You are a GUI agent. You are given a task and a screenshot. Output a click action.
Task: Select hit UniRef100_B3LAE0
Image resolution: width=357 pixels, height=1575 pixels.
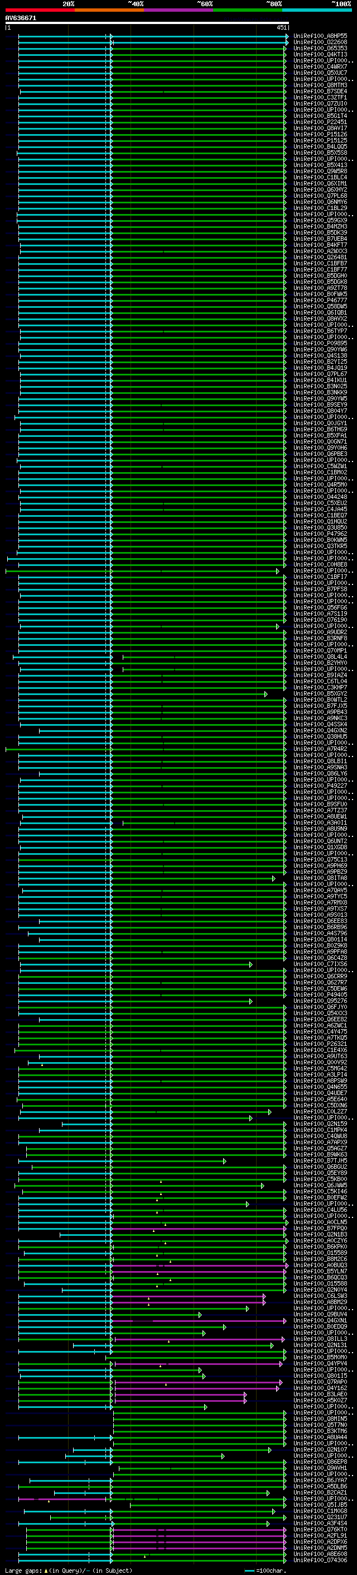point(320,1394)
